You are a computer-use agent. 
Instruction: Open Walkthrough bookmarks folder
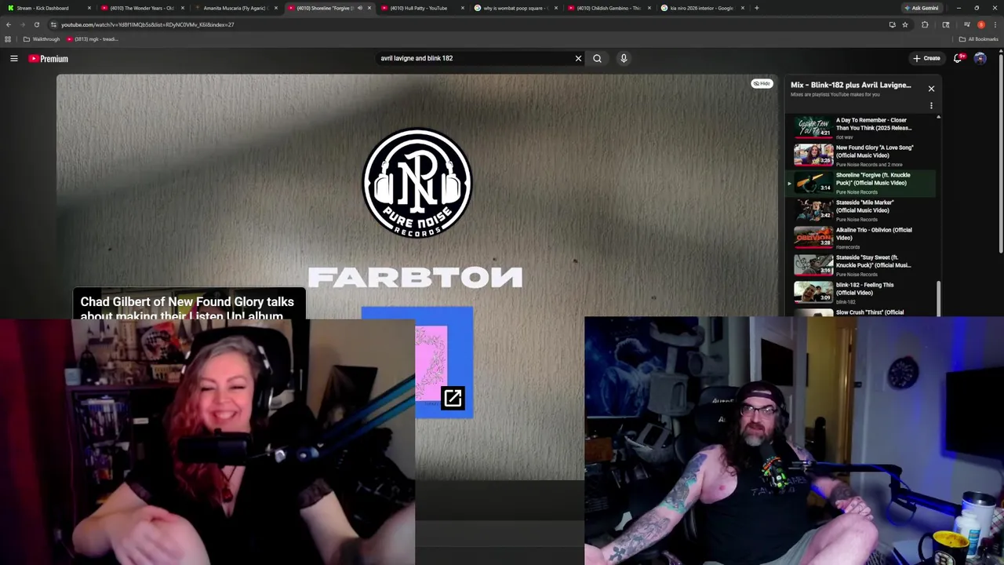click(x=42, y=39)
